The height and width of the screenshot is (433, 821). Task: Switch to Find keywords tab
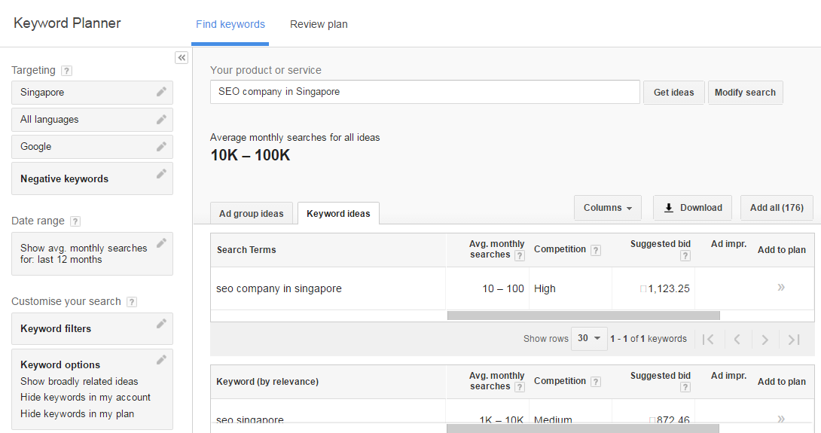[230, 24]
